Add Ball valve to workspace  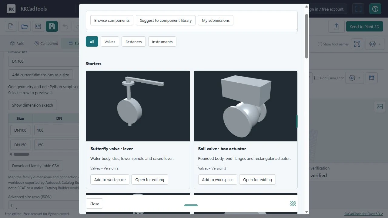tap(218, 180)
